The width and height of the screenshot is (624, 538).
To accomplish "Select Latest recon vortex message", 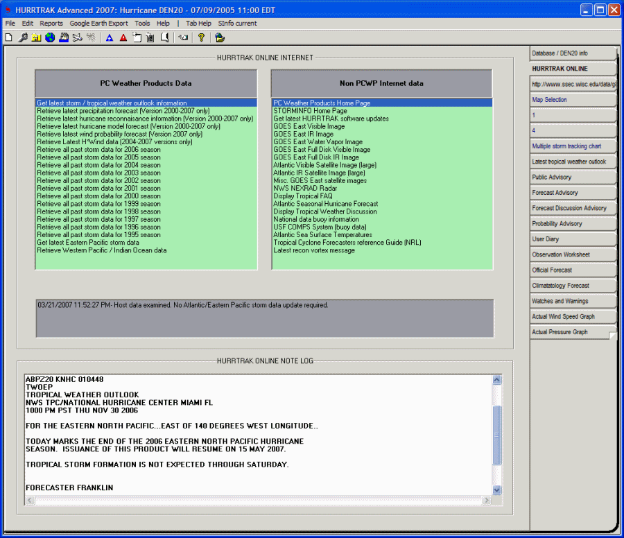I will (x=382, y=250).
